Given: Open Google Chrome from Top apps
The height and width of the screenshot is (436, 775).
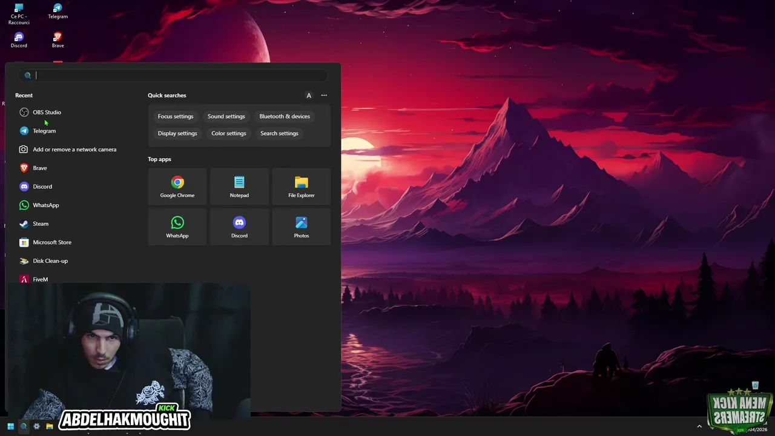Looking at the screenshot, I should pyautogui.click(x=177, y=187).
